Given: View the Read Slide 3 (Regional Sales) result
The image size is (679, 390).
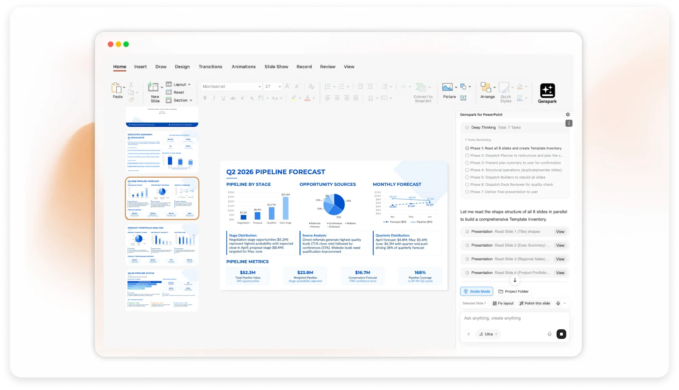Looking at the screenshot, I should pyautogui.click(x=560, y=259).
